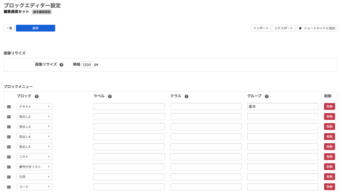Delete the テキスト block row
The width and height of the screenshot is (342, 192).
[x=329, y=106]
